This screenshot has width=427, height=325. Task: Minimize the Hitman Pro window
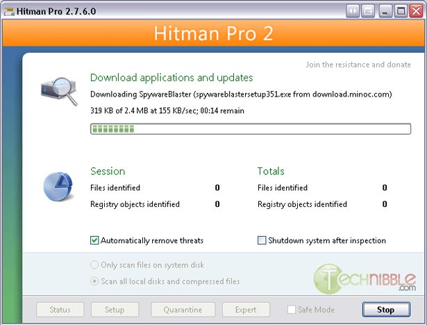tap(385, 11)
